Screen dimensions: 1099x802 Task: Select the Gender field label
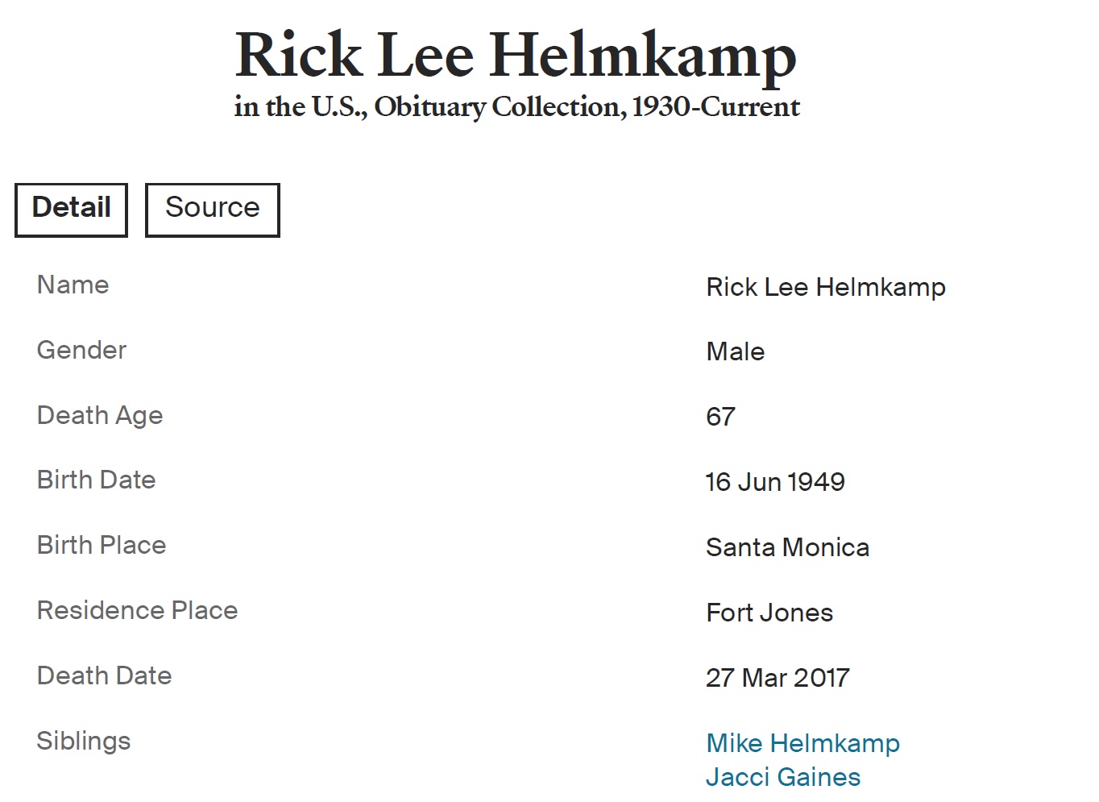pos(81,350)
